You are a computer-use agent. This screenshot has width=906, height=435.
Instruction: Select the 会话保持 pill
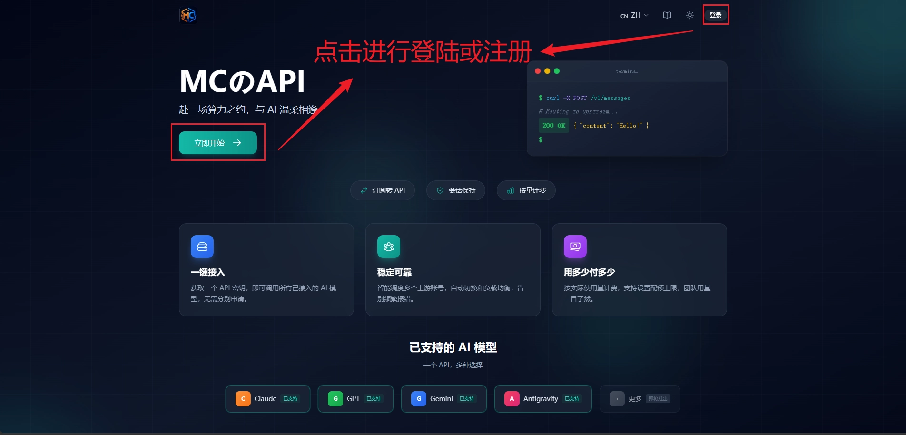(456, 190)
